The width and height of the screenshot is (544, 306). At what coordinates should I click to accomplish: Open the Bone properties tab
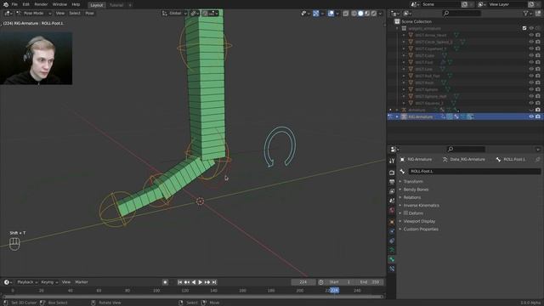[x=392, y=259]
